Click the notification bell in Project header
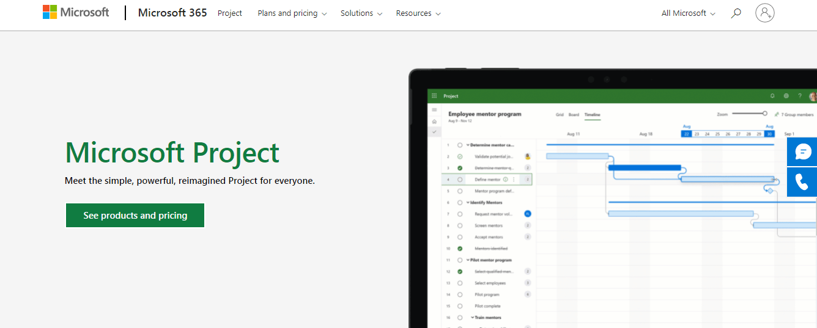 [x=772, y=96]
